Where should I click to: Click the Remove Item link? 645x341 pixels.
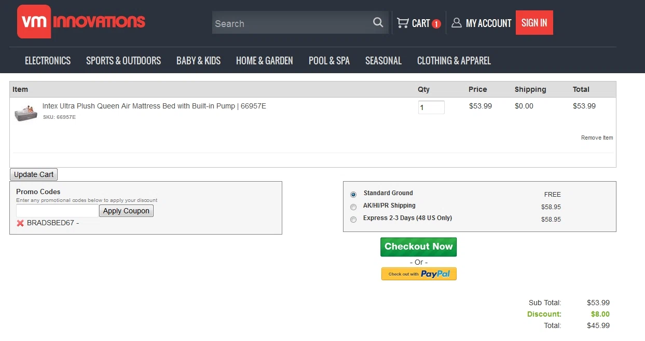[597, 138]
